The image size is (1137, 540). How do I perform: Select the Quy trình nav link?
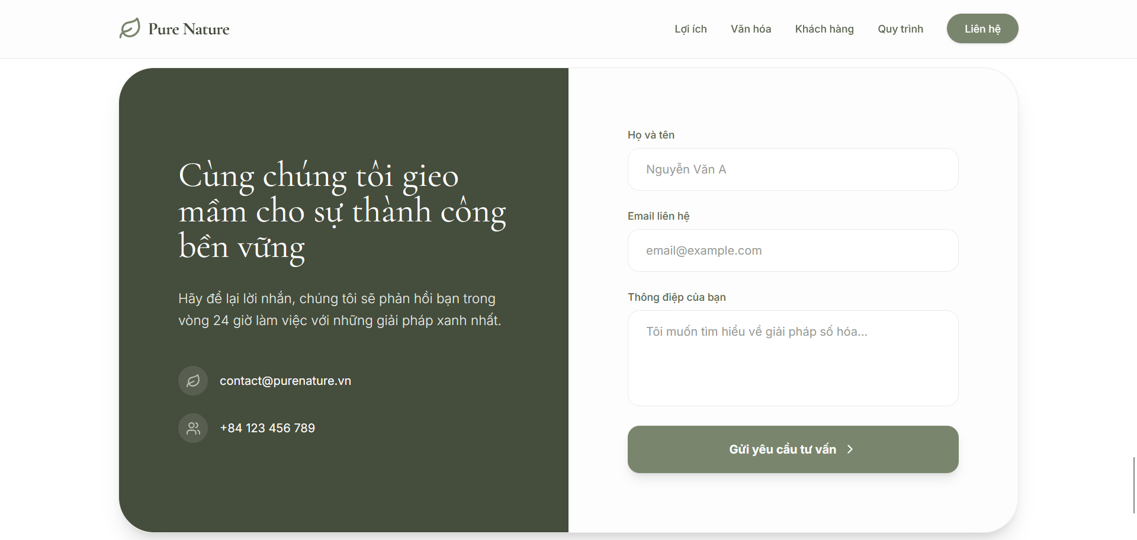[900, 29]
